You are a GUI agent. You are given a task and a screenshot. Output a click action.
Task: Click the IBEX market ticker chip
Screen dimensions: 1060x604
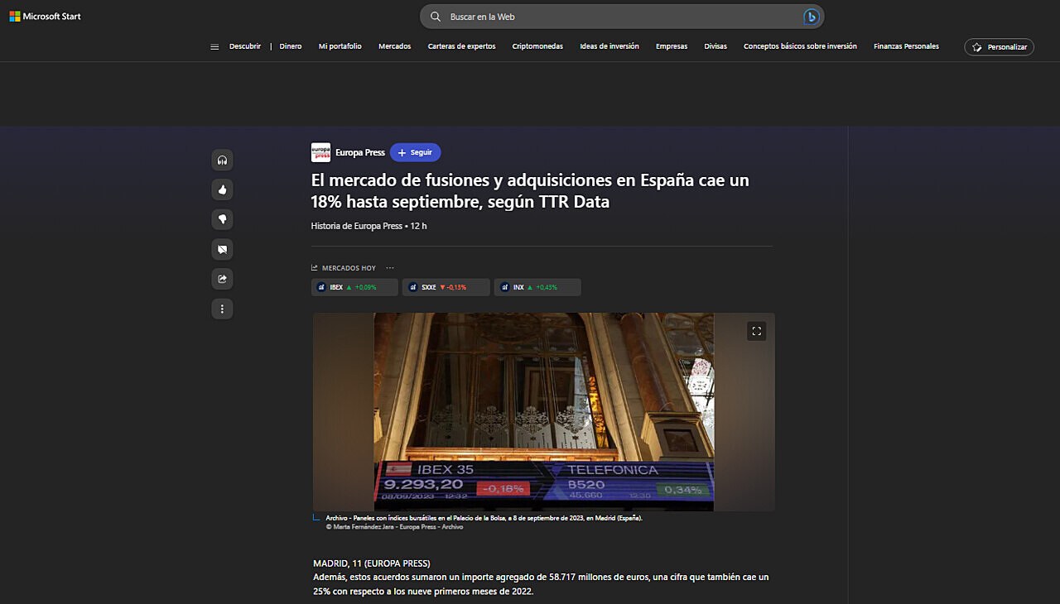354,287
